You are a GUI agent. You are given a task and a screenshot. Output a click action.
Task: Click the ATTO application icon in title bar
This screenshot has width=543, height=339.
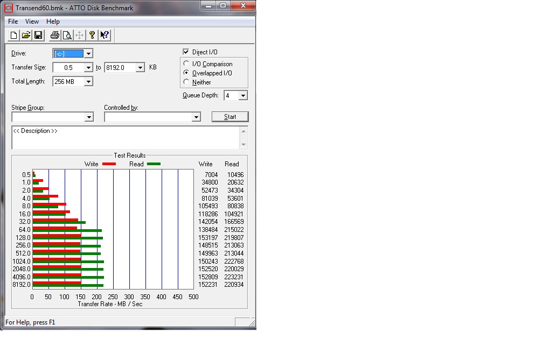(x=9, y=8)
